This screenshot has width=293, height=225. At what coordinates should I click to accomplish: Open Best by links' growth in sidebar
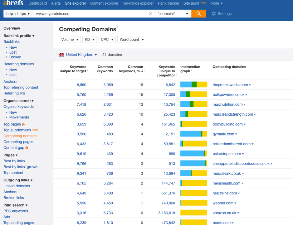coord(21,167)
